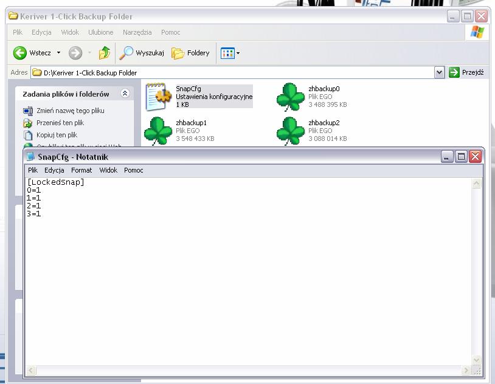Open the Format menu in Notatnik
The height and width of the screenshot is (384, 495).
click(81, 170)
